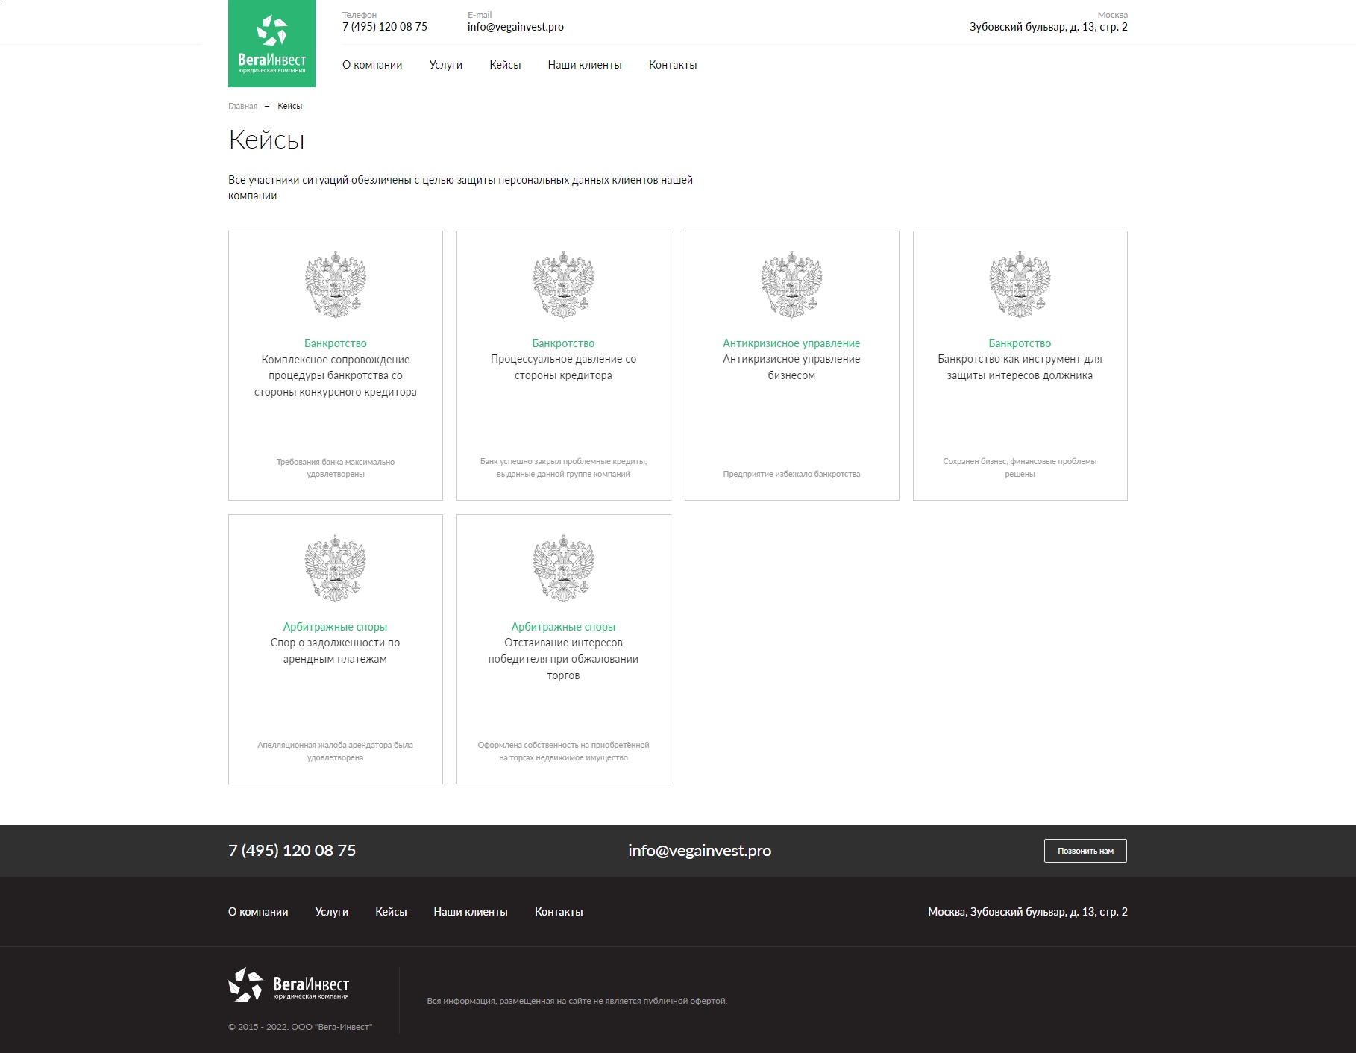Click emblem icon on арендным платежам case
The height and width of the screenshot is (1053, 1356).
coord(335,569)
